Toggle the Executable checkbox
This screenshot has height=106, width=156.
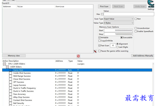[x=122, y=38]
